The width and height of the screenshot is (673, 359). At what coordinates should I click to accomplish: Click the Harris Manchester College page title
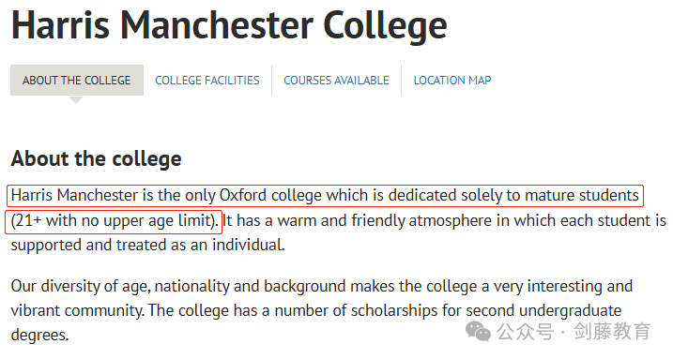click(229, 25)
